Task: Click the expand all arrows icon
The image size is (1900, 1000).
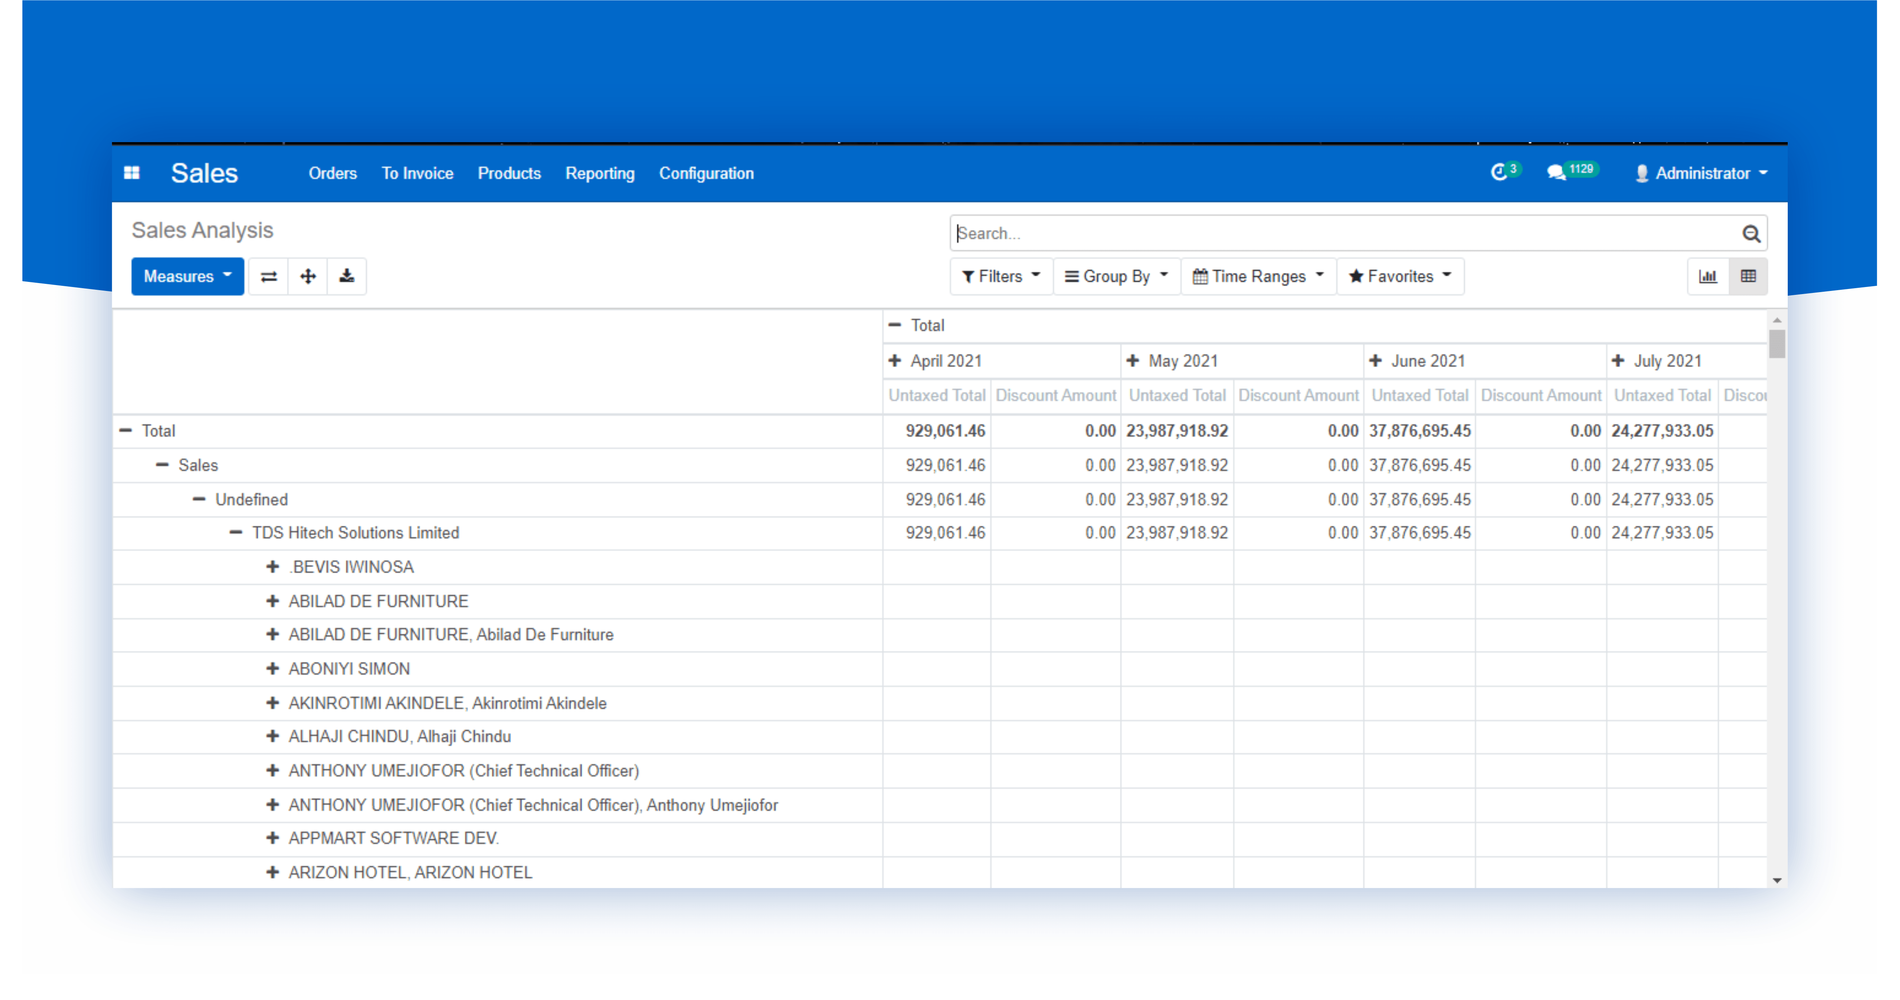Action: point(307,276)
